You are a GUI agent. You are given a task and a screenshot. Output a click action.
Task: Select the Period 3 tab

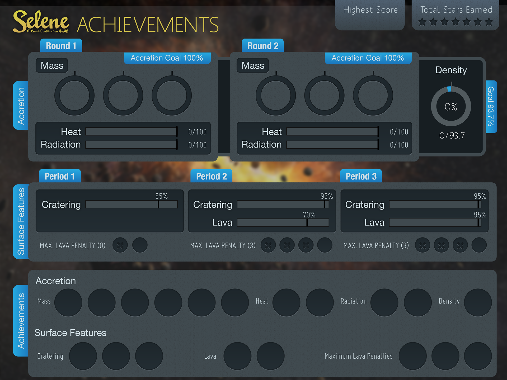pos(361,176)
